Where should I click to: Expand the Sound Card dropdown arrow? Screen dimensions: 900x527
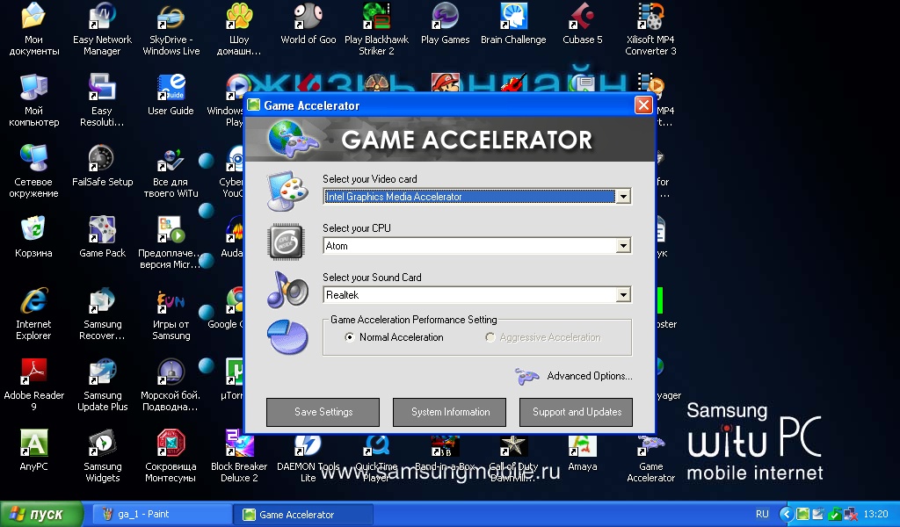click(623, 295)
